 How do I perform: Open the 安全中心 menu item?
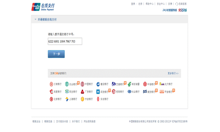point(161,4)
